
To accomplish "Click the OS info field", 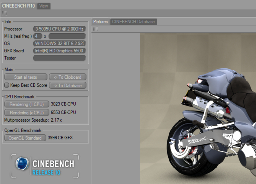I will pos(59,43).
